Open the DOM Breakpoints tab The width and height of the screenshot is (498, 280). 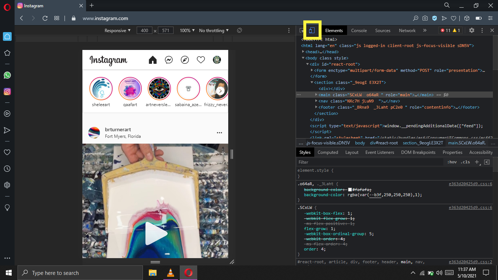(418, 152)
